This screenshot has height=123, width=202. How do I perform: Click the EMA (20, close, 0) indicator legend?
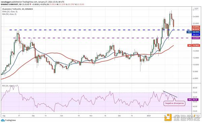pyautogui.click(x=10, y=11)
